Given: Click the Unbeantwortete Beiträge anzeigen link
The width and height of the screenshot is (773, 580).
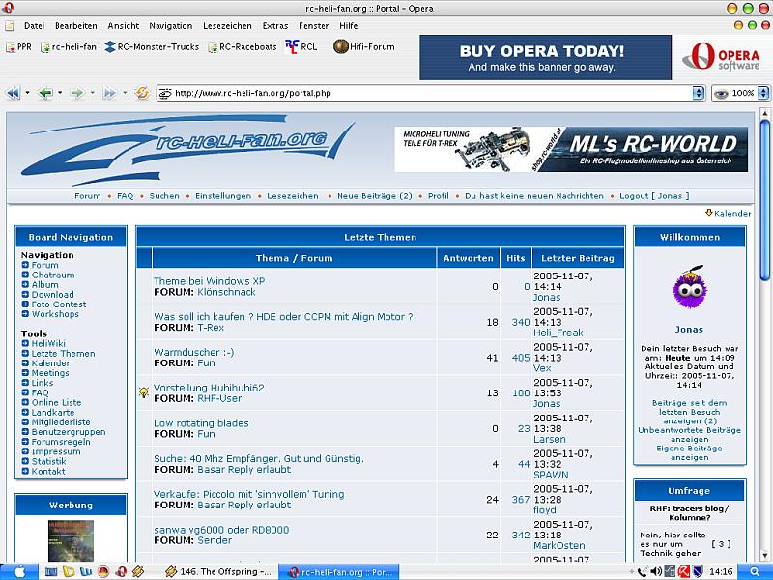Looking at the screenshot, I should pos(689,434).
